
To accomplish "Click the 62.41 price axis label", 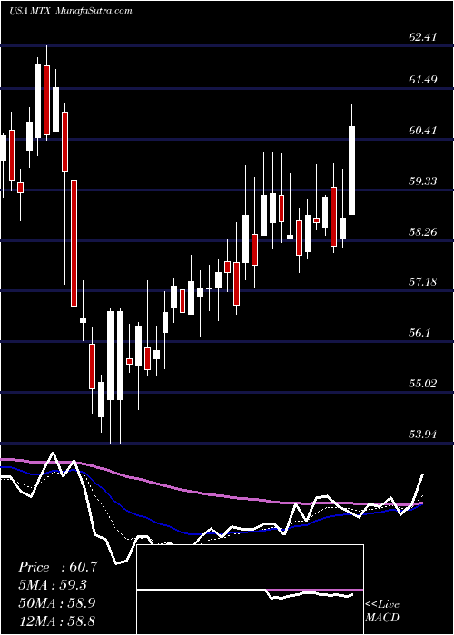I will pyautogui.click(x=423, y=37).
